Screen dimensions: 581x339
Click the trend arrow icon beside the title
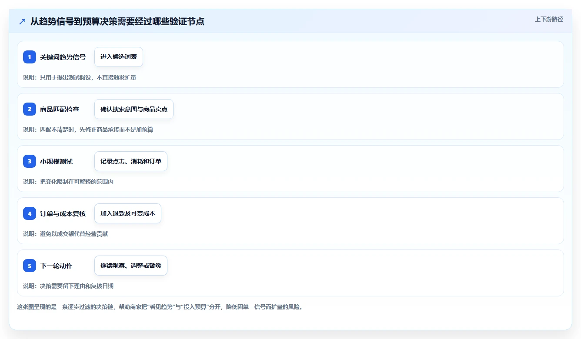(x=22, y=21)
